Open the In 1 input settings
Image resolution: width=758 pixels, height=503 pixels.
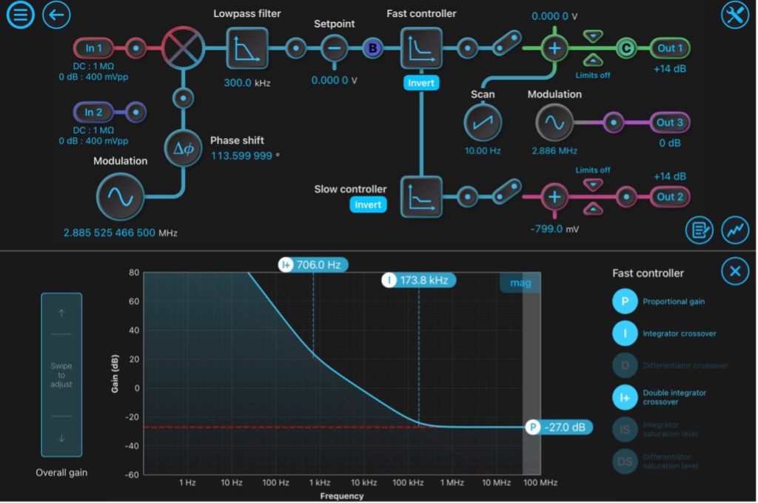(x=94, y=49)
